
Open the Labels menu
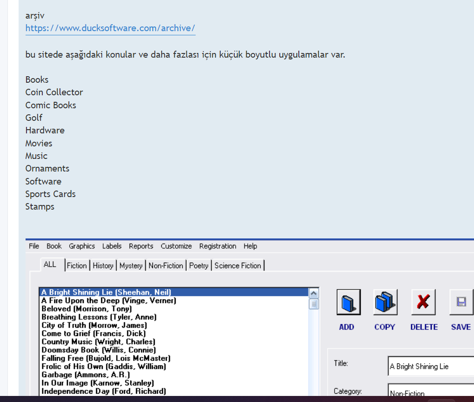click(112, 246)
